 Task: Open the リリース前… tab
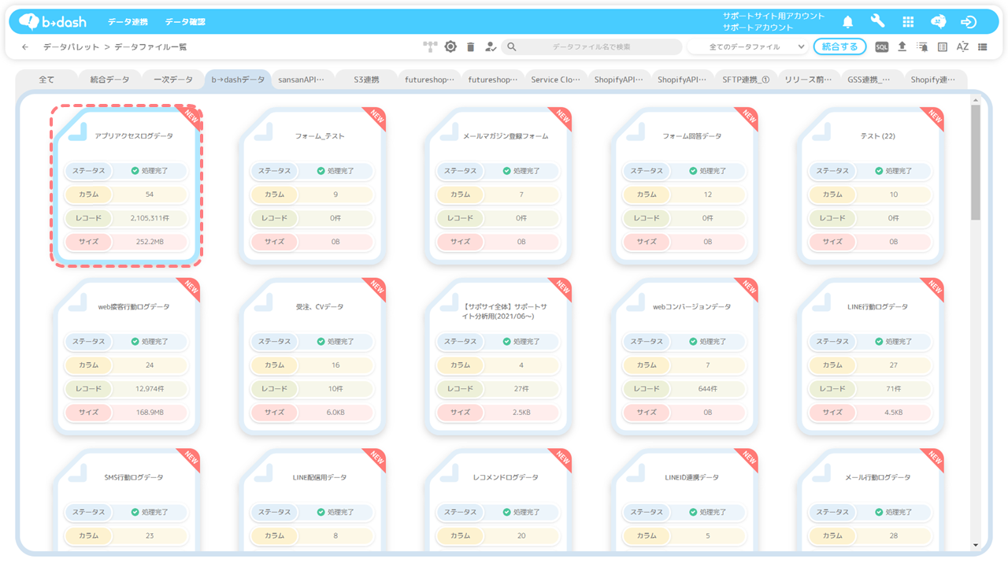810,80
